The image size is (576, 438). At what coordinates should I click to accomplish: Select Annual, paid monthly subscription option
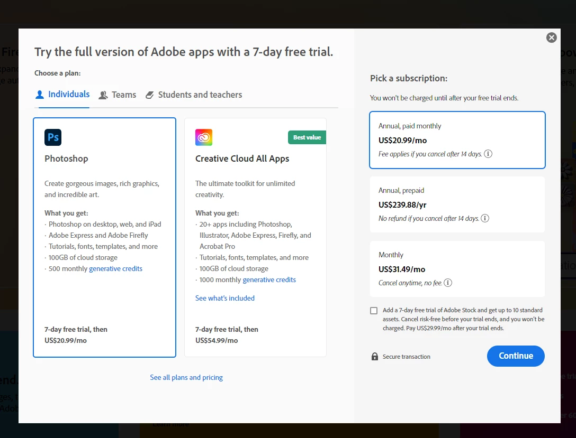point(457,140)
